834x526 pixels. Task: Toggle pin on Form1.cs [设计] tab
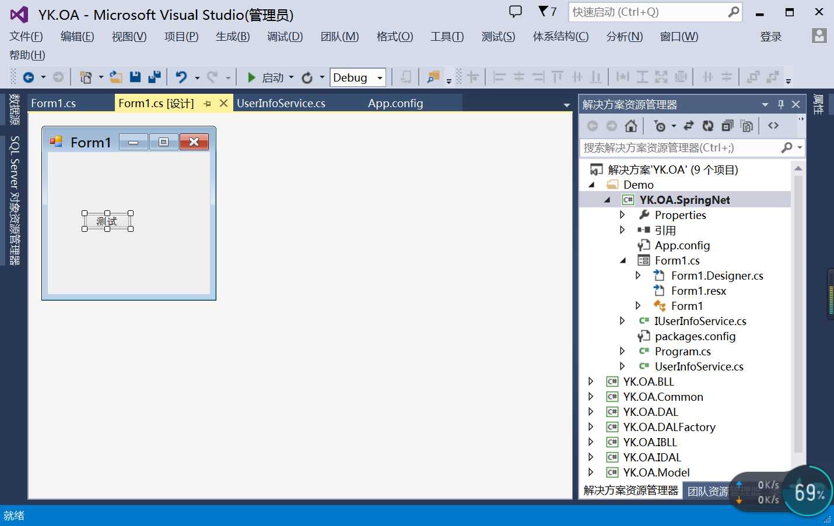(x=207, y=104)
